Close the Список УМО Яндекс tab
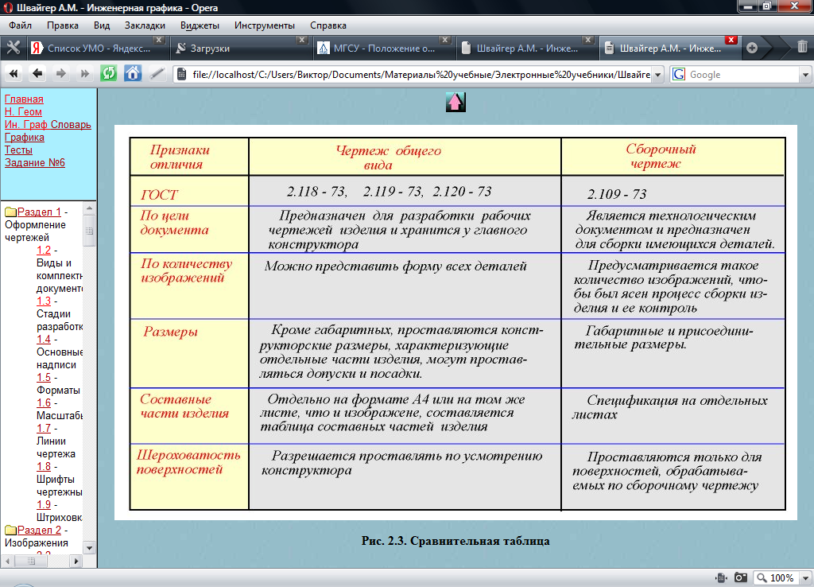The height and width of the screenshot is (587, 814). coord(159,40)
